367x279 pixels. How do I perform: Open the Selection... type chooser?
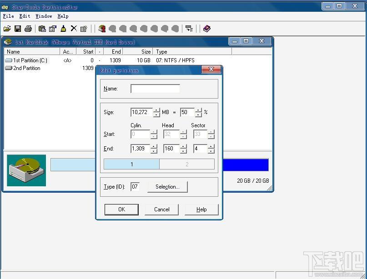[x=167, y=187]
